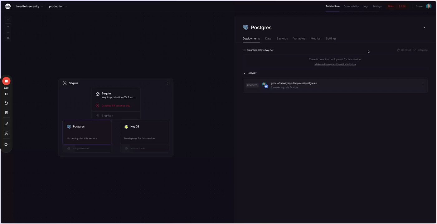Open the Sequin group three-dot menu
The image size is (437, 224).
coord(167,83)
